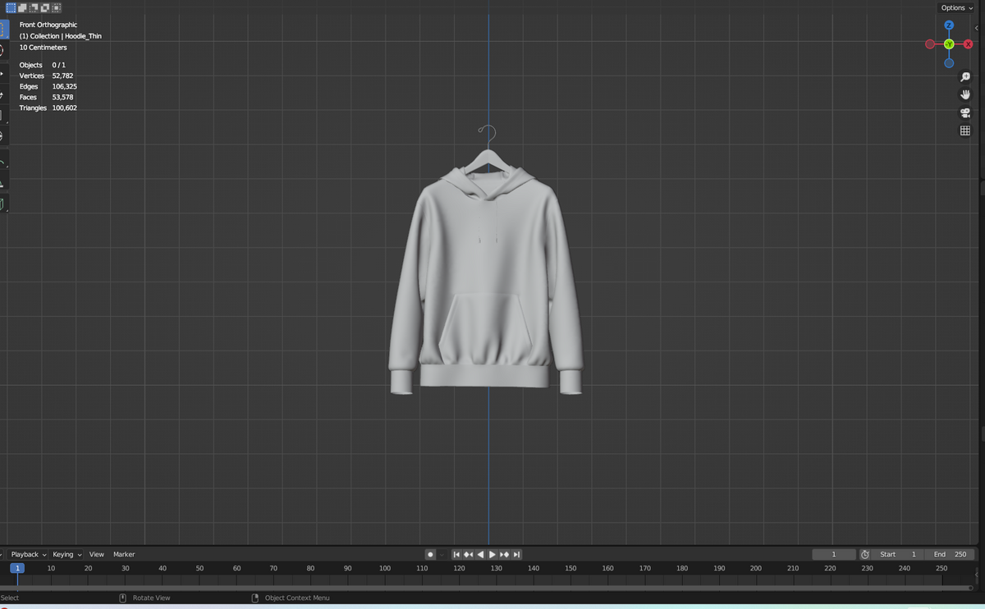Click the Vertices count '52,782'

point(62,76)
